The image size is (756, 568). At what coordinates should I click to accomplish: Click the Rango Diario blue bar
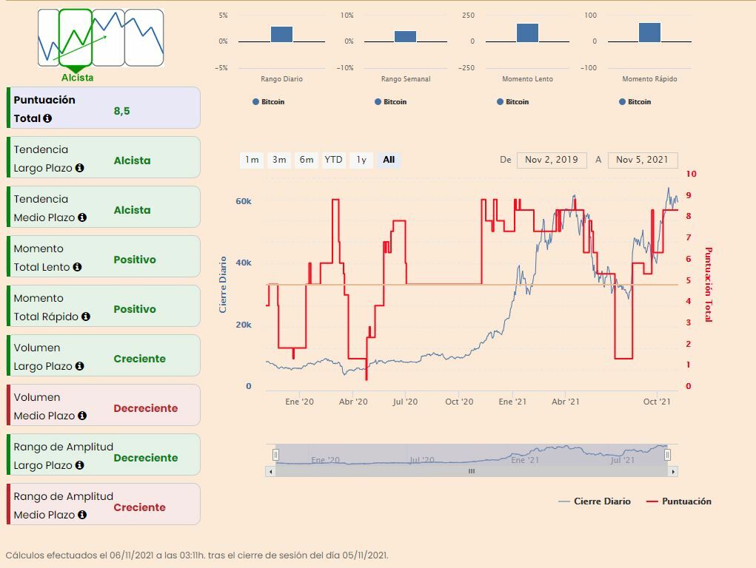pos(281,34)
